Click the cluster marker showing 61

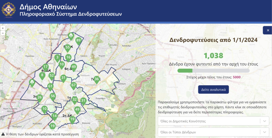(50, 86)
